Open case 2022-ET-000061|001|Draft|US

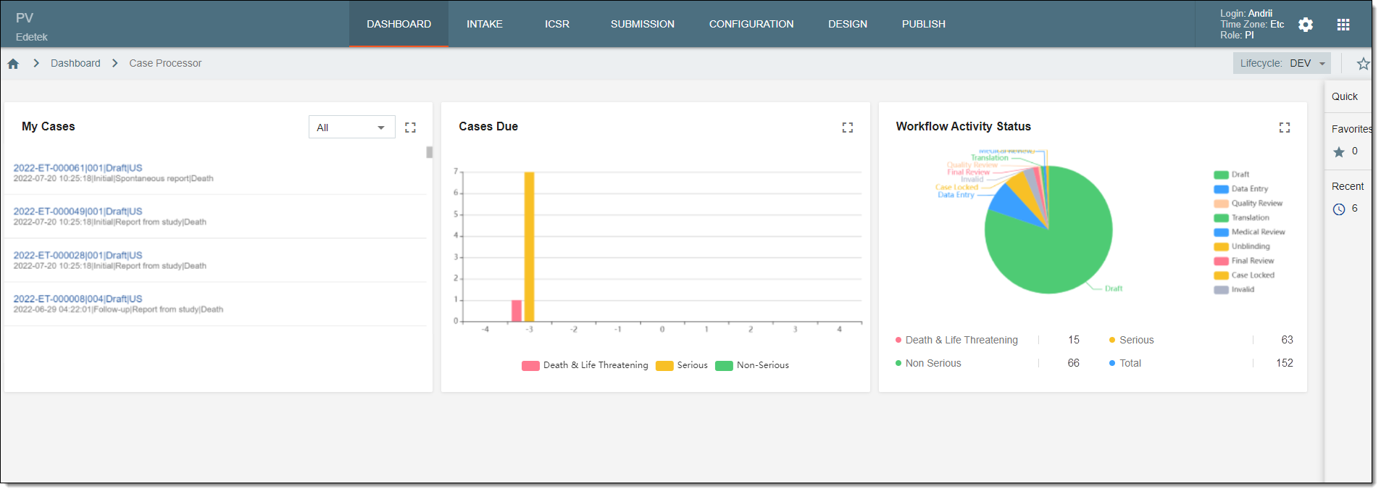(78, 168)
